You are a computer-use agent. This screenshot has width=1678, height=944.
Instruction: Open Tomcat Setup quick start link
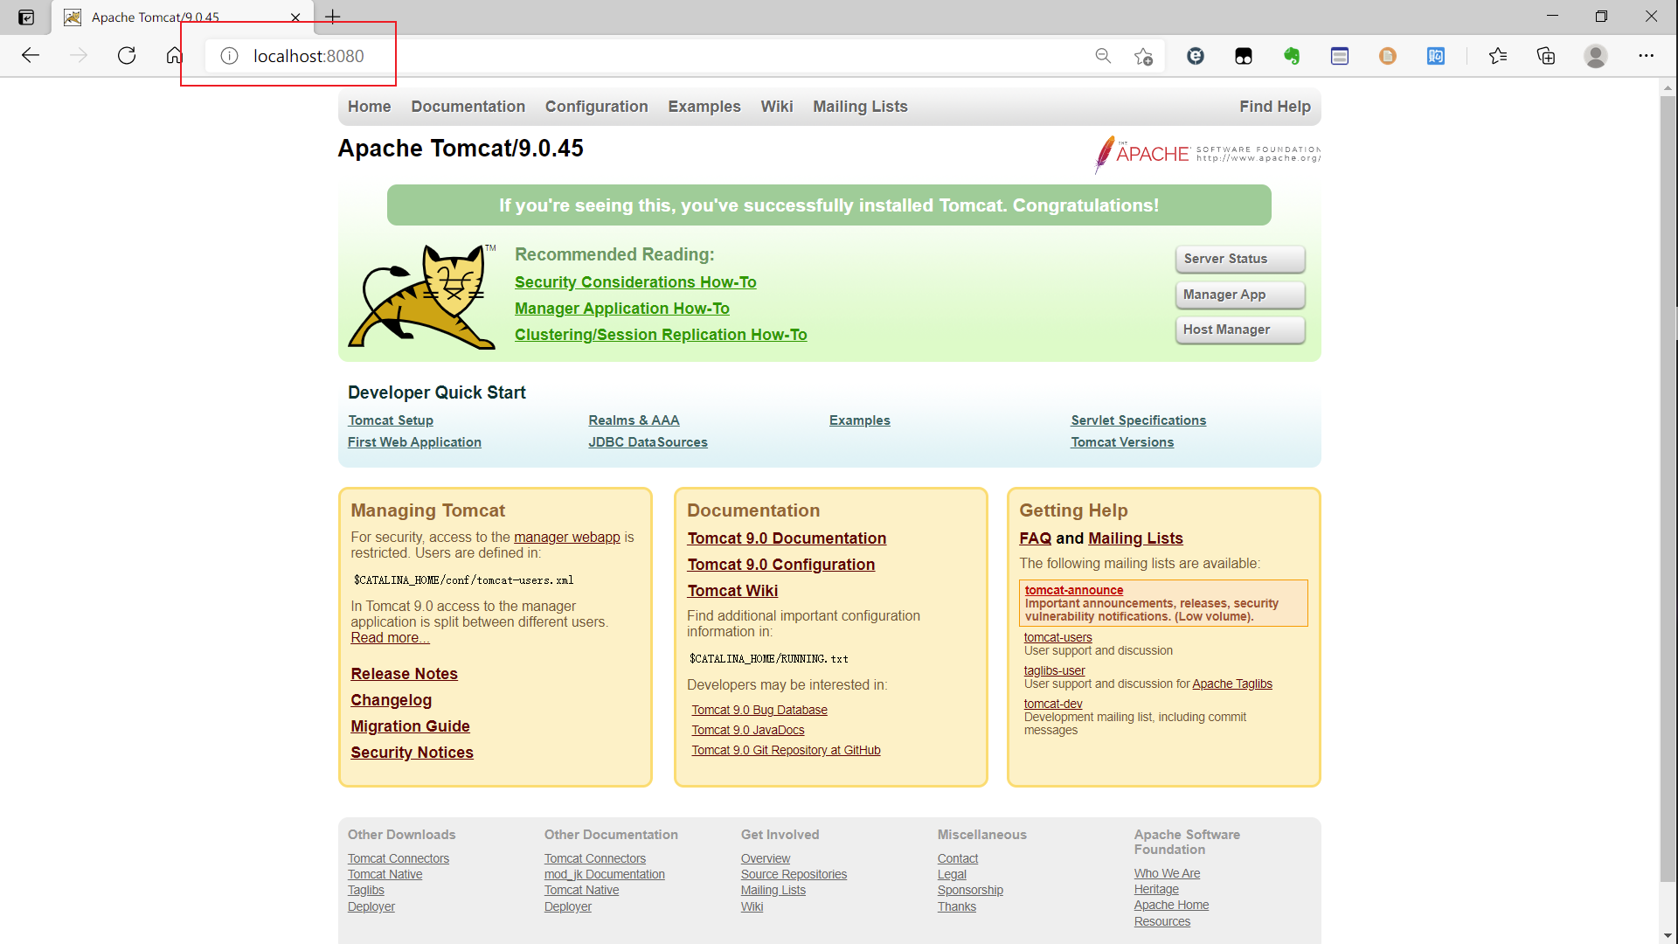coord(391,420)
